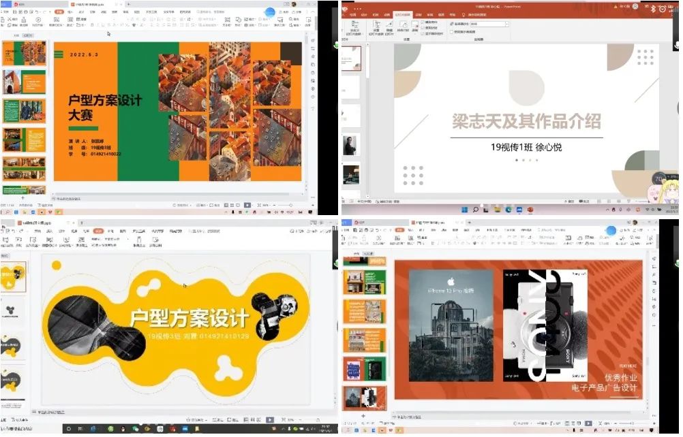Screen dimensions: 683x437
Task: Toggle the Play Narrations (播放旁白) checkbox
Action: click(x=423, y=22)
